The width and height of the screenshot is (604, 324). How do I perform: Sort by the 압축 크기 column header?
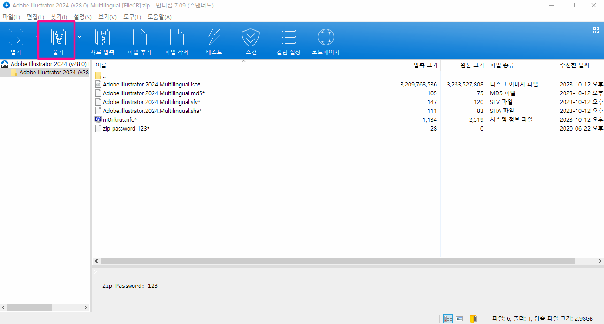pyautogui.click(x=417, y=65)
